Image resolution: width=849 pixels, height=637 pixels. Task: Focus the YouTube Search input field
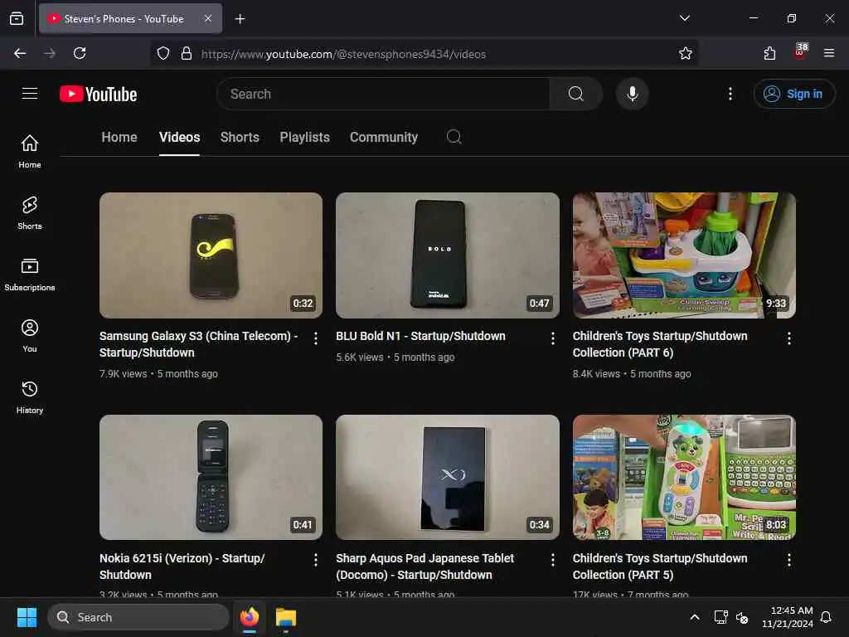383,94
